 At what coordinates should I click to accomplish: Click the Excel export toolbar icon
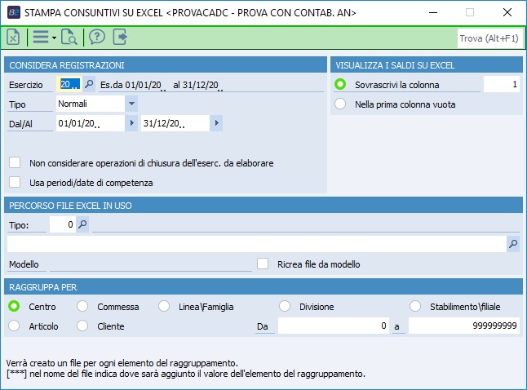pos(14,37)
